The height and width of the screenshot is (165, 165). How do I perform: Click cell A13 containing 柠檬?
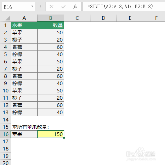24,113
